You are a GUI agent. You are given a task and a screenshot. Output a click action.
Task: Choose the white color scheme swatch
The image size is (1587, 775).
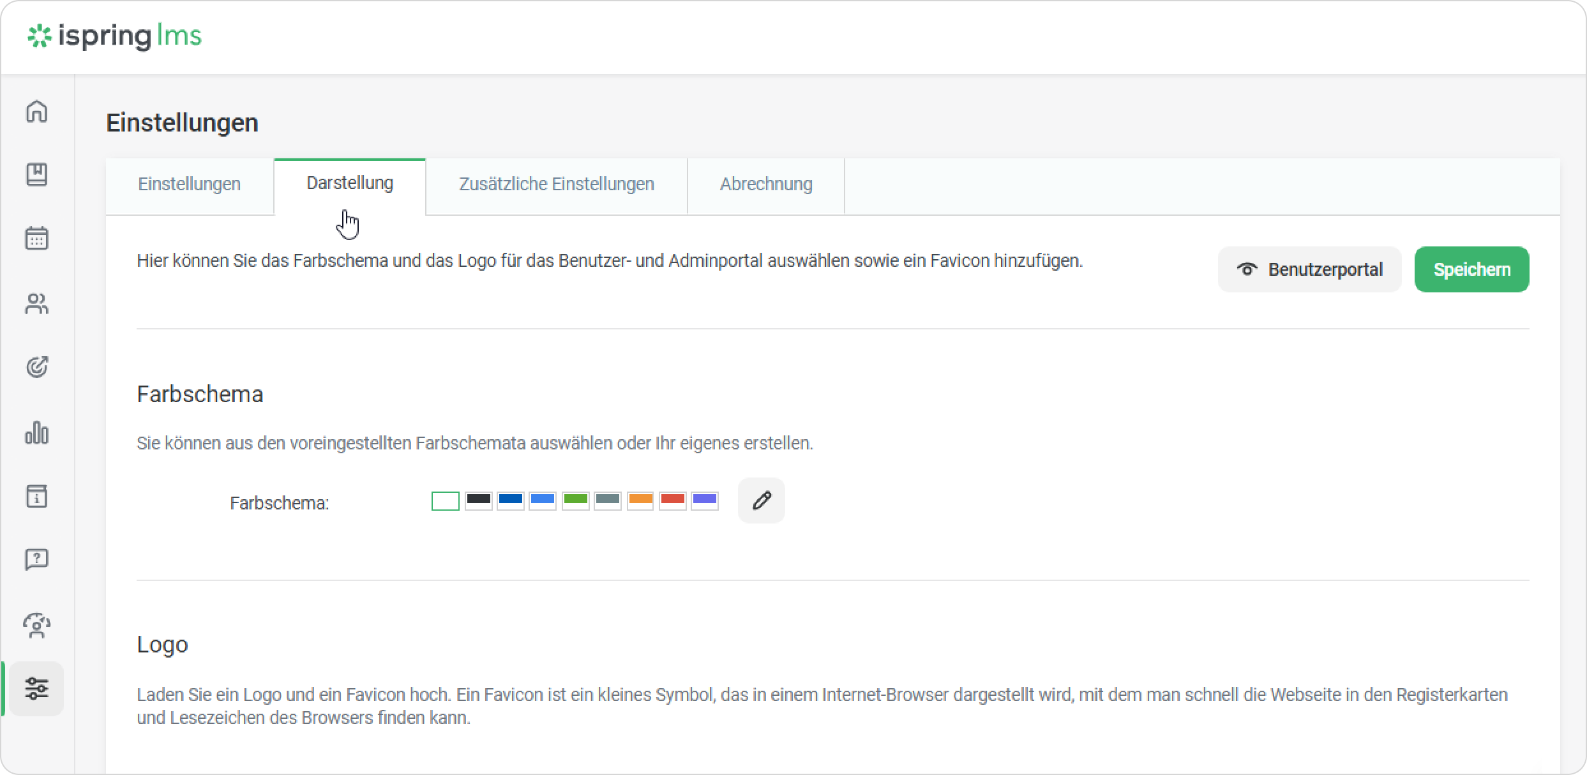tap(446, 501)
